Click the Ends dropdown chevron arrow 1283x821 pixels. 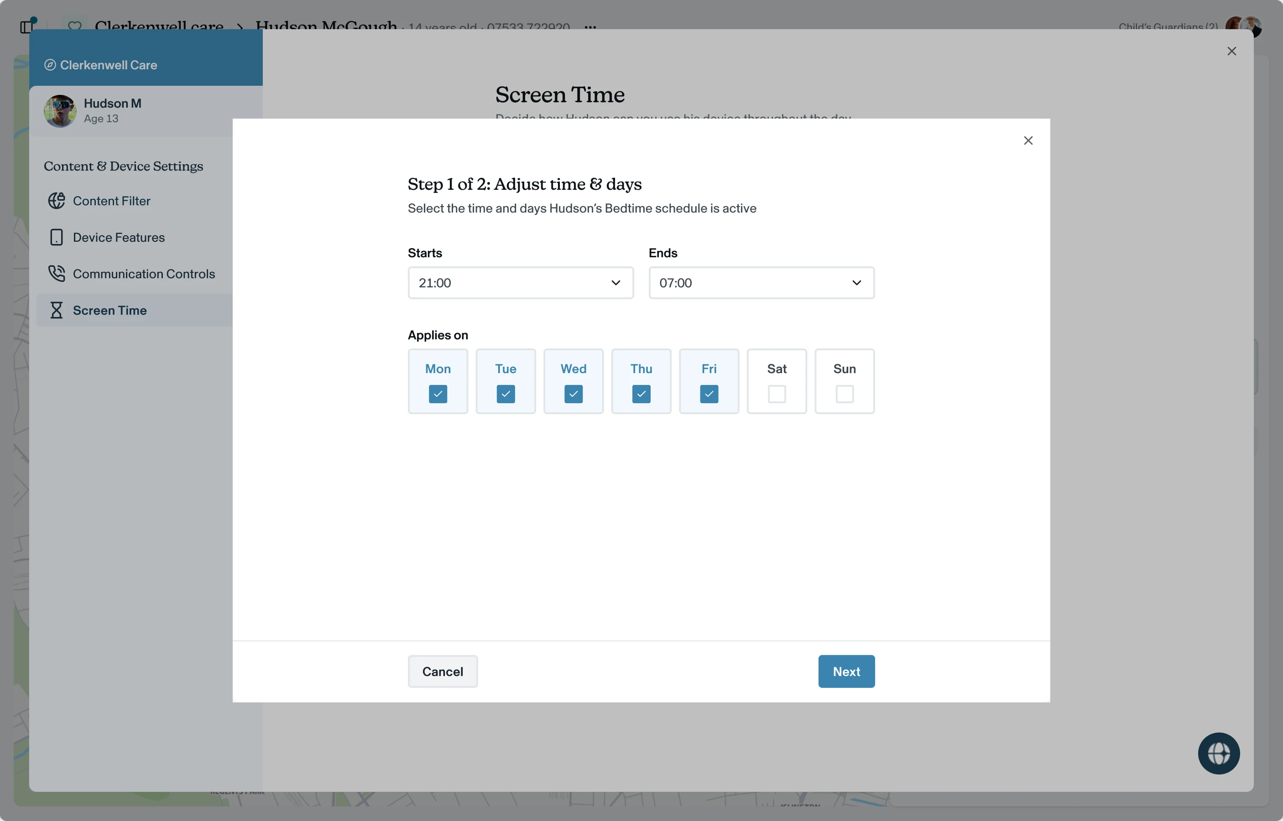856,282
